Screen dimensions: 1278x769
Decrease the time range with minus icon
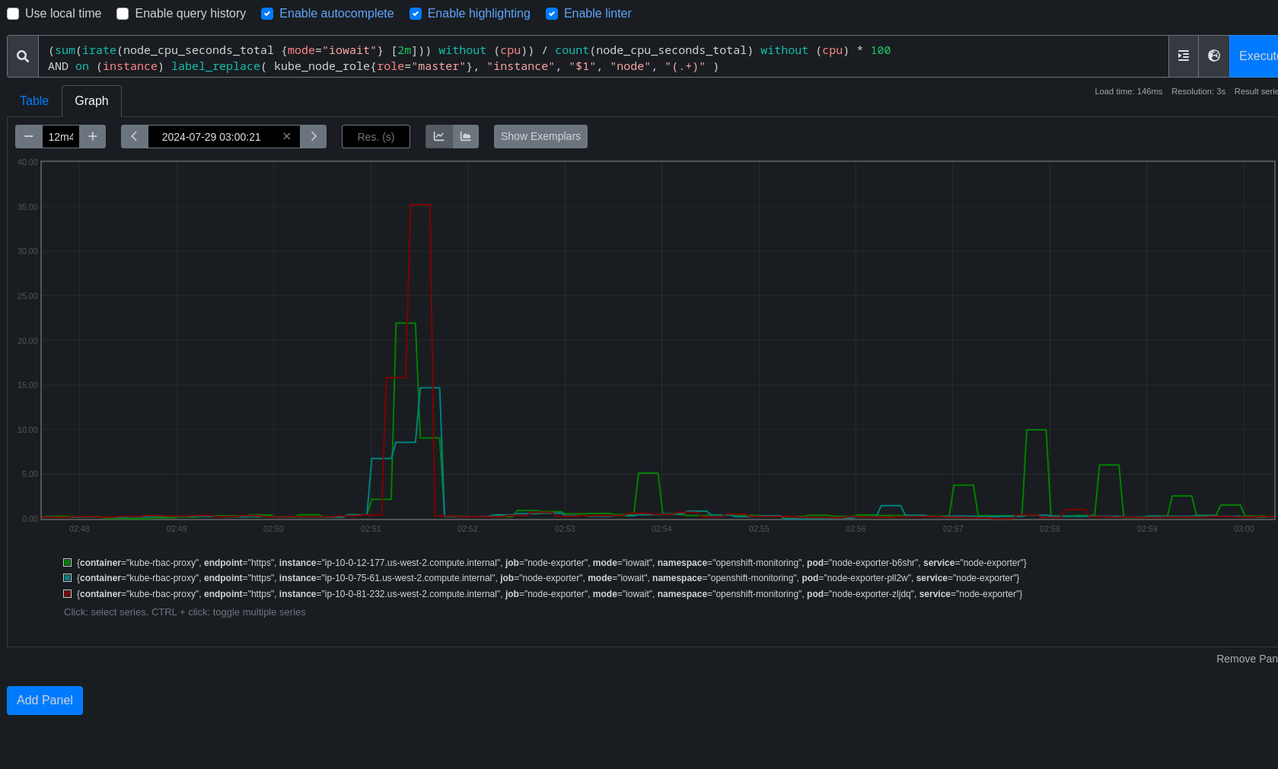[x=29, y=137]
